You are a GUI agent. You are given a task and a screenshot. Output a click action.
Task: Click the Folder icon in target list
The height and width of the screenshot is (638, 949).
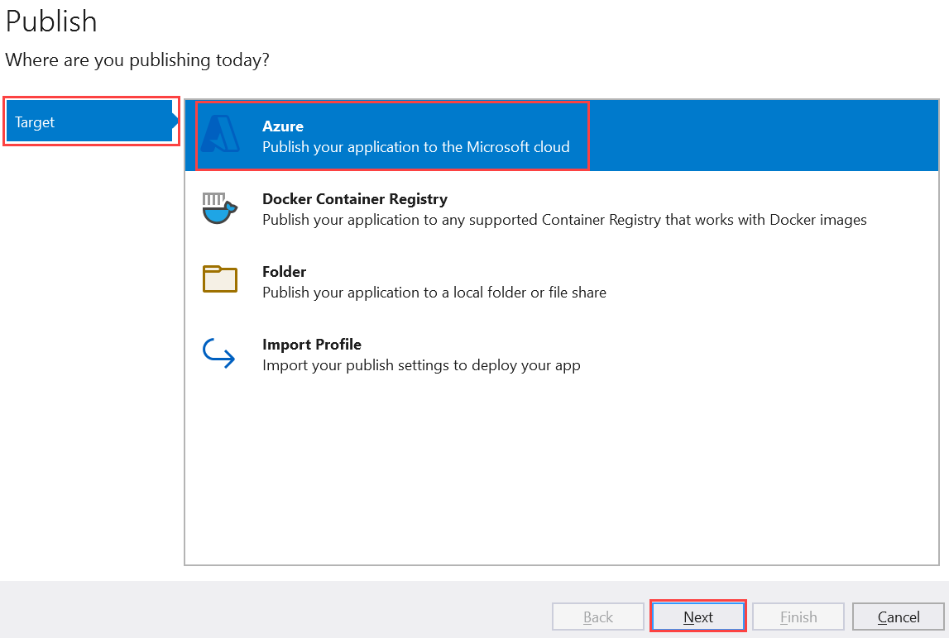pyautogui.click(x=219, y=279)
